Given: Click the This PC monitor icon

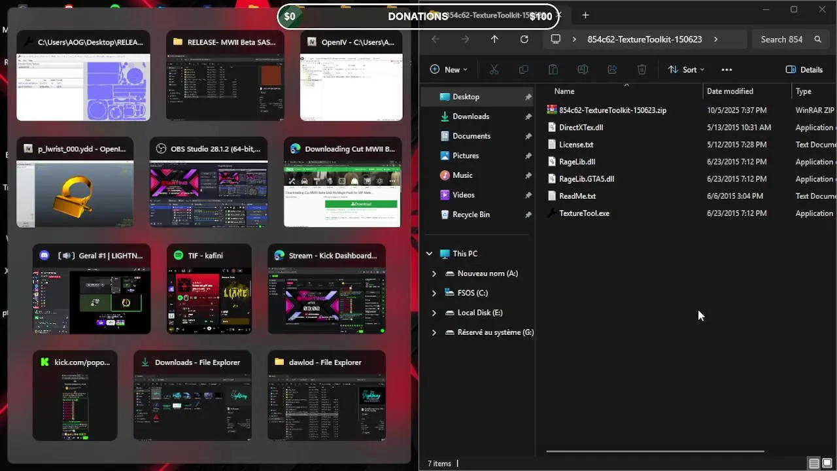Looking at the screenshot, I should tap(445, 254).
